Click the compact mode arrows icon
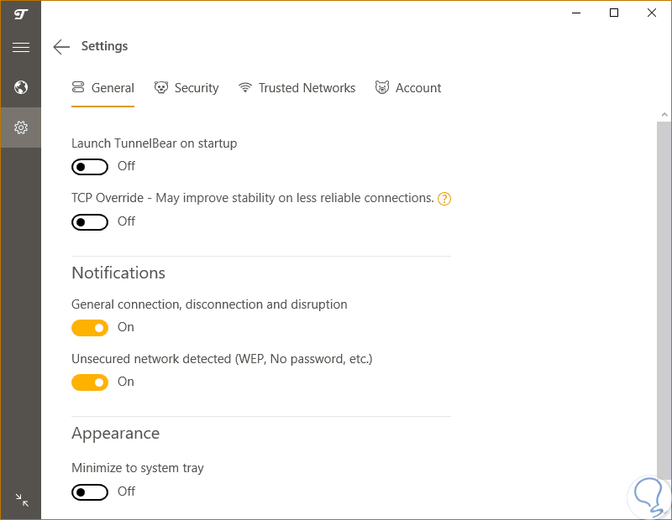This screenshot has width=672, height=520. point(22,500)
